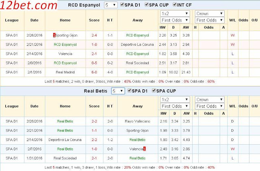This screenshot has width=260, height=171.
Task: Open Sporting Gijon home team, 2/28/2016 Espanyol match
Action: click(66, 35)
